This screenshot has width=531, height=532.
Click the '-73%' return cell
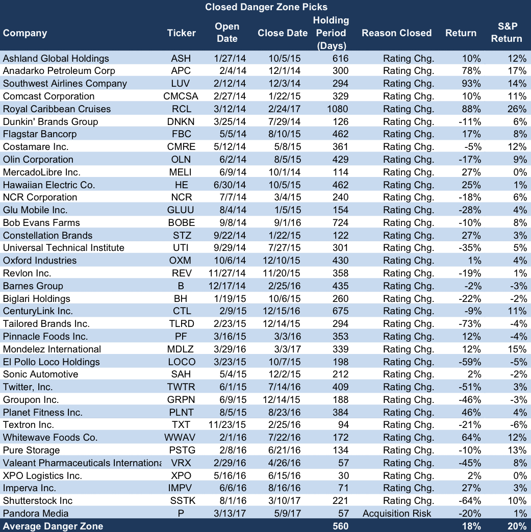pos(470,324)
